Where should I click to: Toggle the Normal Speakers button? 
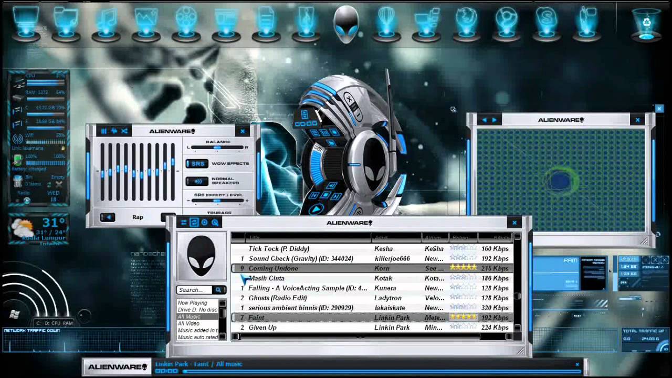[x=197, y=182]
